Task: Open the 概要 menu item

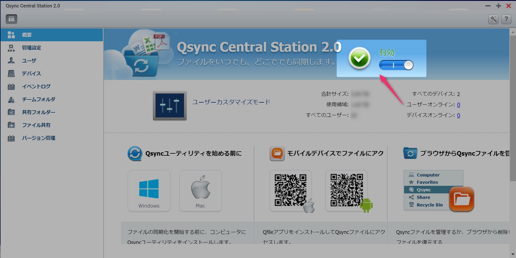Action: point(52,35)
